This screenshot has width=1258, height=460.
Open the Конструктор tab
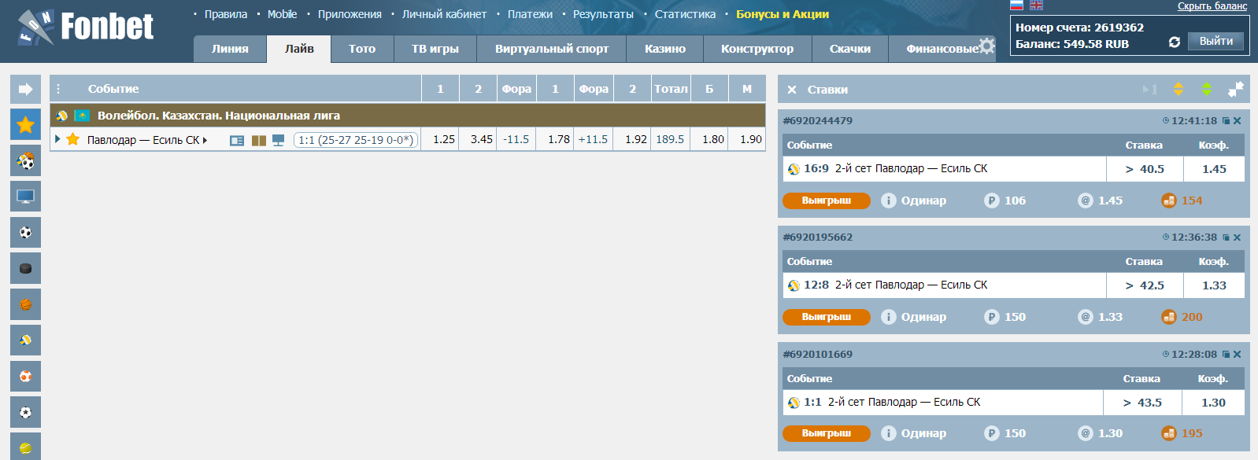pyautogui.click(x=757, y=49)
